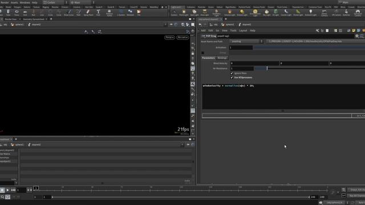
Task: Click the Gamepad Camera shelf tool
Action: [x=358, y=13]
